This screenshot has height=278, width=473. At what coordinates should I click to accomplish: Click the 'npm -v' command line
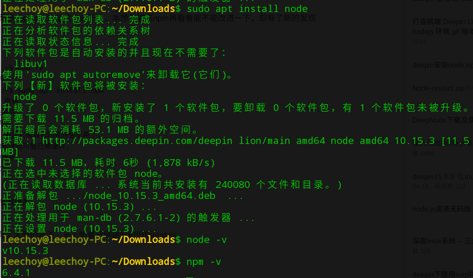coord(204,262)
